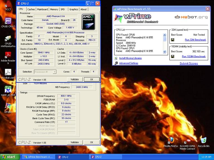This screenshot has height=160, width=214.
Task: Open the Windows Start menu
Action: click(x=10, y=157)
